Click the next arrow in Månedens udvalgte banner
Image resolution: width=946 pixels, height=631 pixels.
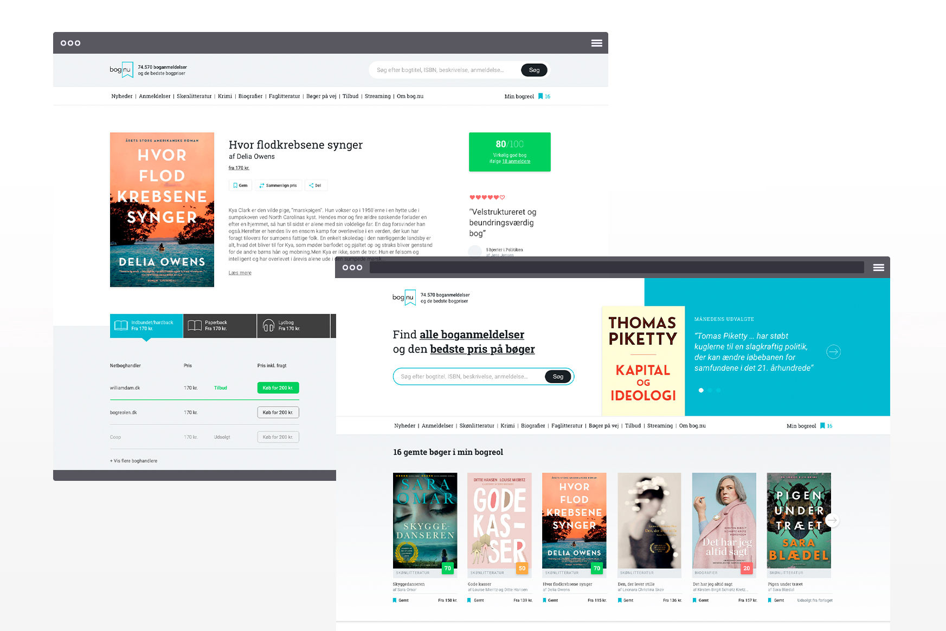pos(833,352)
